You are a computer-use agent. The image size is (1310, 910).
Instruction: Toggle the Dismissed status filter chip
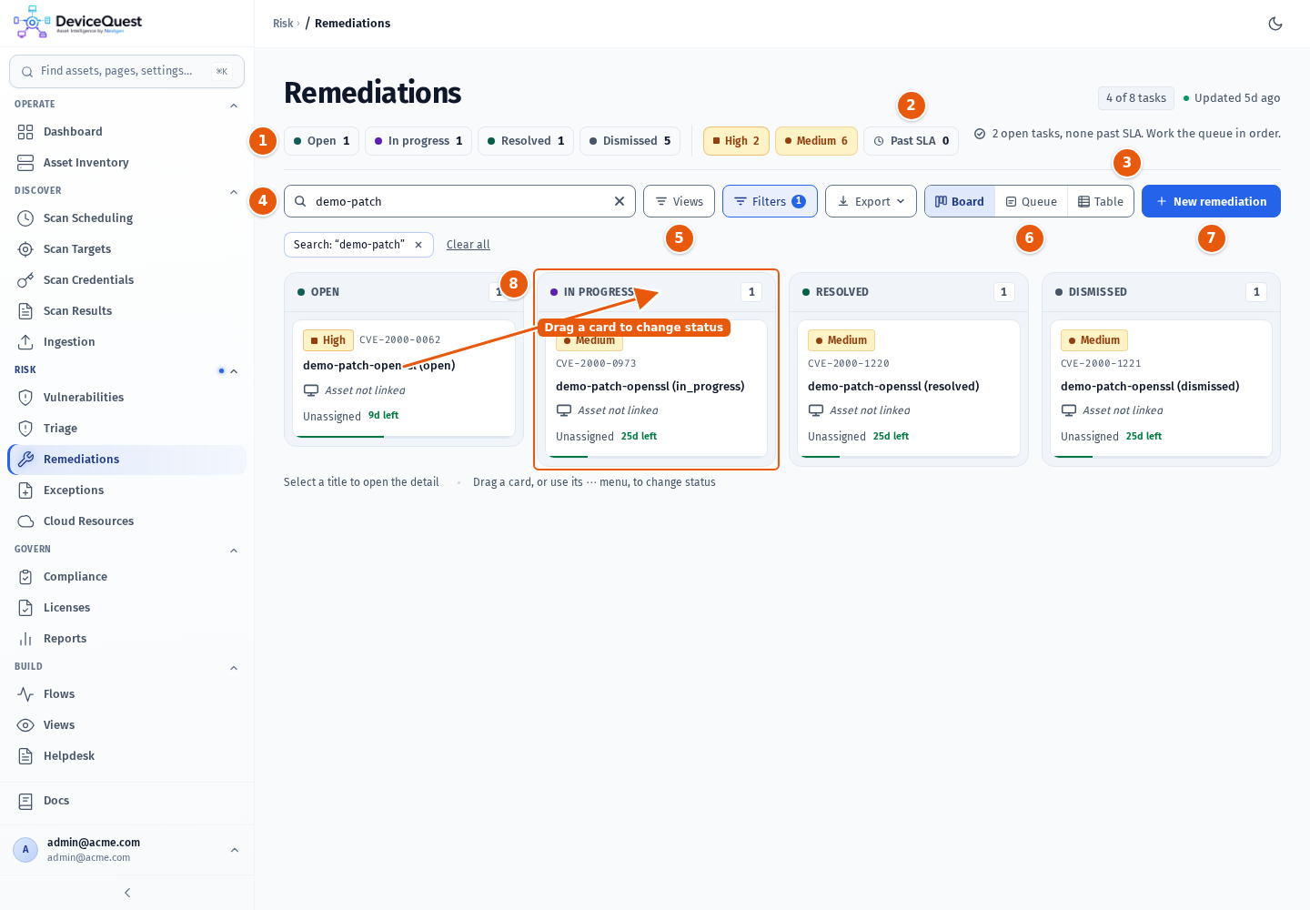tap(630, 141)
